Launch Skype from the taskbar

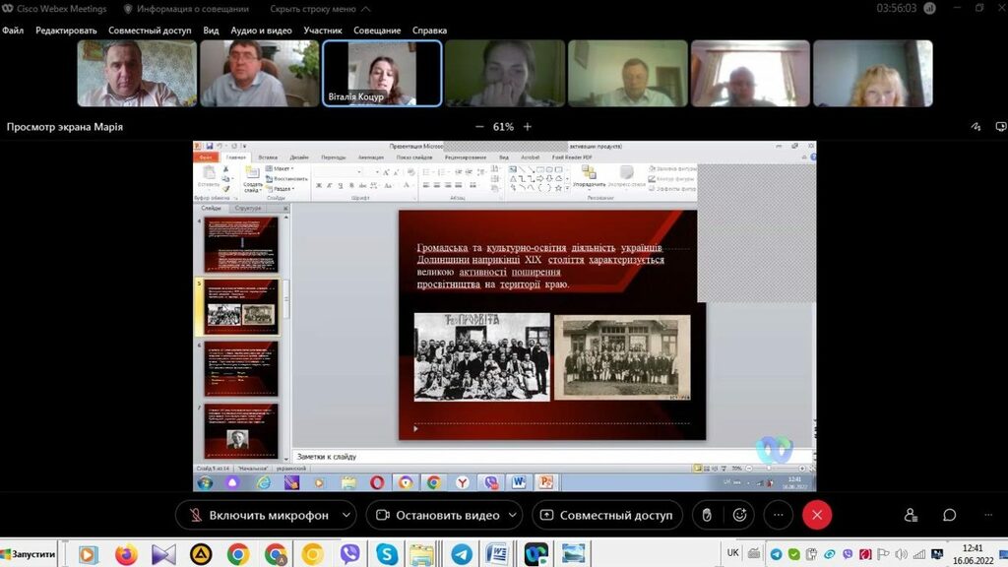tap(387, 554)
